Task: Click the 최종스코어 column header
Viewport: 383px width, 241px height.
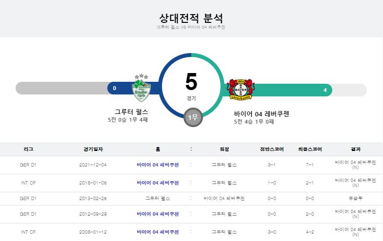Action: click(x=310, y=149)
